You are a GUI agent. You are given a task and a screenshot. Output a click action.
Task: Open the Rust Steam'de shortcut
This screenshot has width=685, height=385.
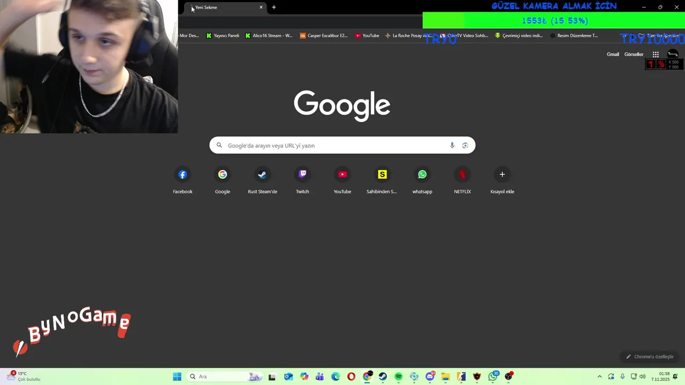[x=262, y=181]
